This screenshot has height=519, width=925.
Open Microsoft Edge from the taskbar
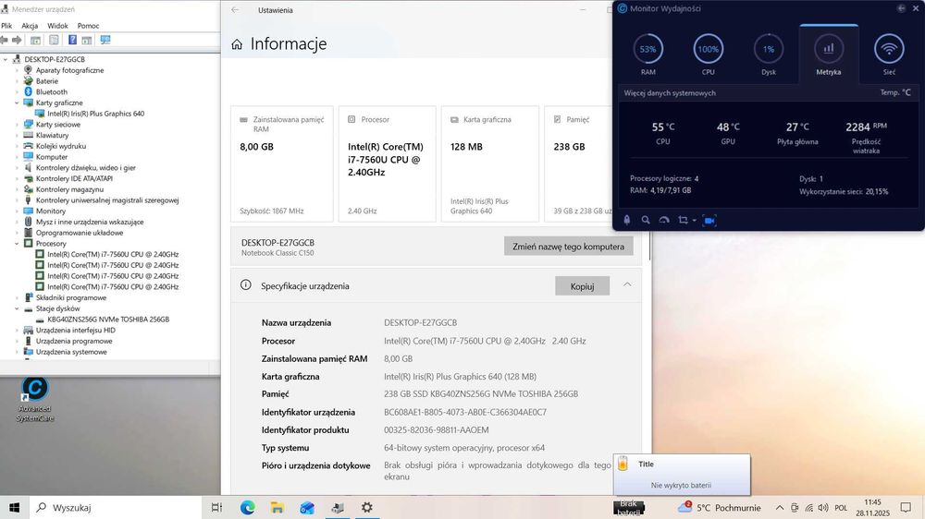(247, 507)
